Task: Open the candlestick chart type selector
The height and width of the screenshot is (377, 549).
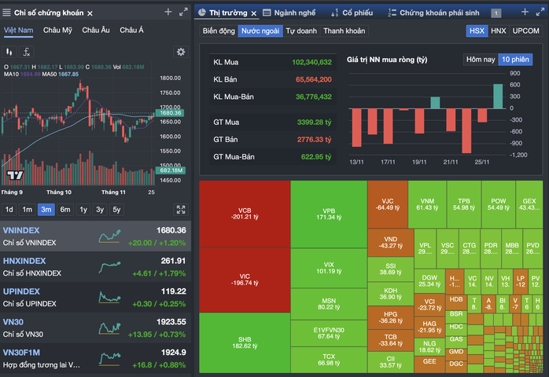Action: point(10,52)
